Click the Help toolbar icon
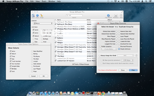The image size is (154, 96). point(121,15)
